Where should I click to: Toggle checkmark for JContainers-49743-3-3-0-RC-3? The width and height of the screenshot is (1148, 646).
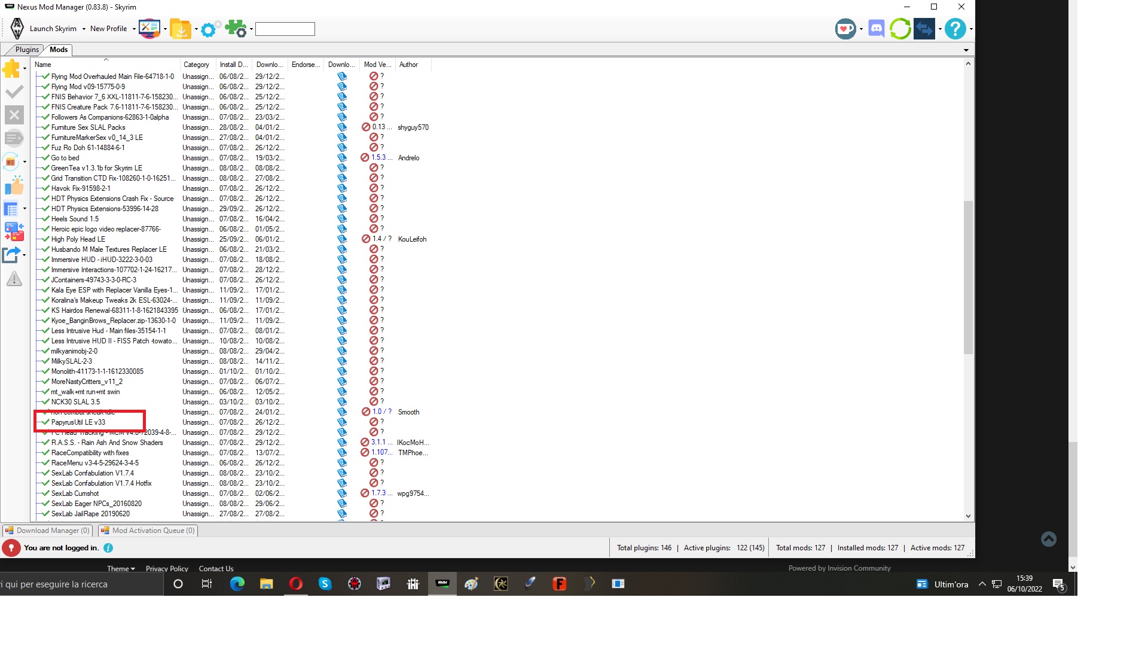45,280
